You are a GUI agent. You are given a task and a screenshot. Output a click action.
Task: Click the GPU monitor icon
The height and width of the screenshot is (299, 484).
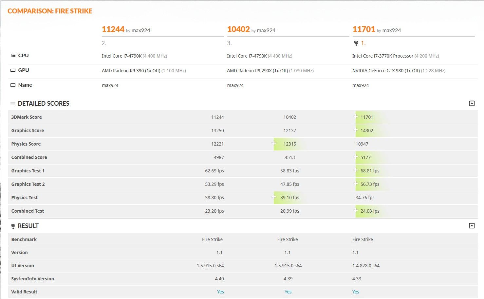(13, 70)
